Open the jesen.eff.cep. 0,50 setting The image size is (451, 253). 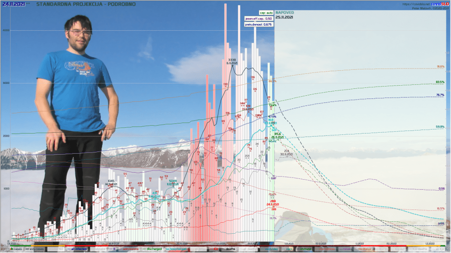pyautogui.click(x=259, y=19)
